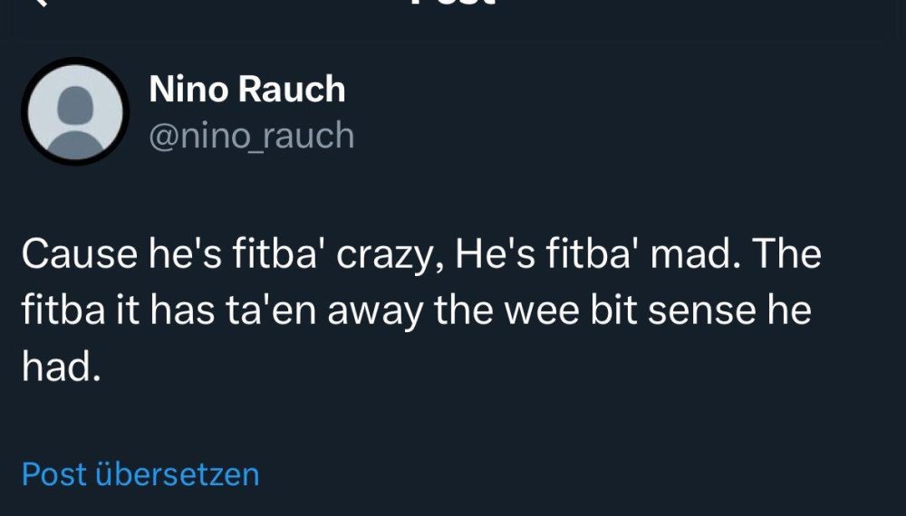906x516 pixels.
Task: Translate the post with Post übersetzen
Action: [x=140, y=474]
